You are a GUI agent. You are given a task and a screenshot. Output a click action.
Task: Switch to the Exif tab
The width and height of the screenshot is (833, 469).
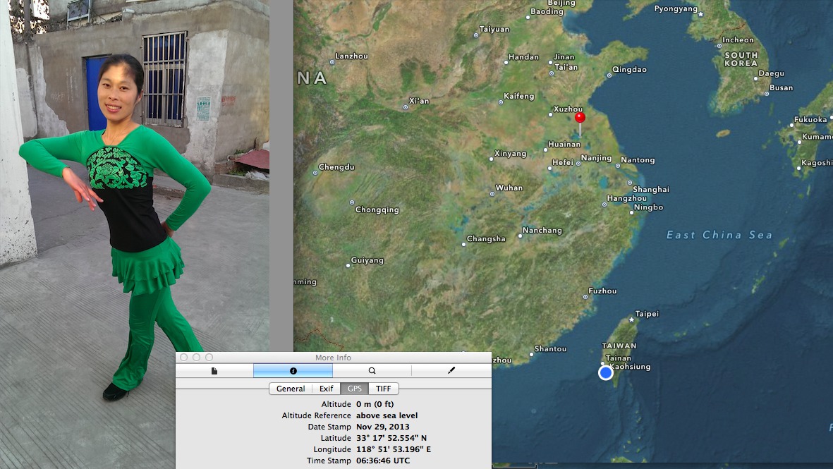326,389
